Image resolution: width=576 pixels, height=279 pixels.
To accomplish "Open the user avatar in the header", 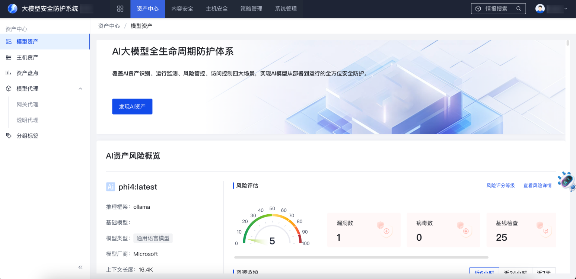I will point(540,9).
